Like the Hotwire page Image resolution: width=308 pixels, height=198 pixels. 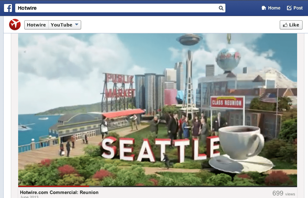pos(291,25)
